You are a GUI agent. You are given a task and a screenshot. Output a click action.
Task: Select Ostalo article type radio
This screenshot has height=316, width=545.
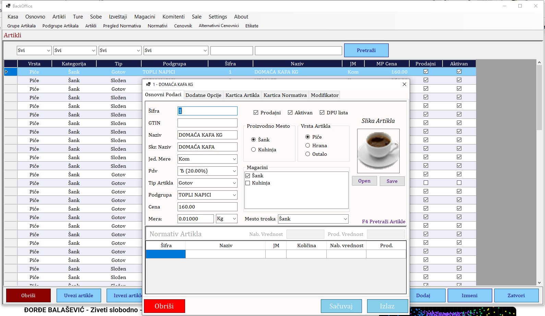tap(308, 154)
